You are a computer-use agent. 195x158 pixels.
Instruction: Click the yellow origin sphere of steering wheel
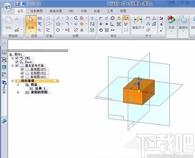139,91
